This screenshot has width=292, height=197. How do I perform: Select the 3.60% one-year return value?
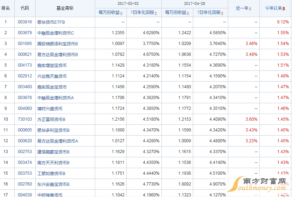coord(251,119)
